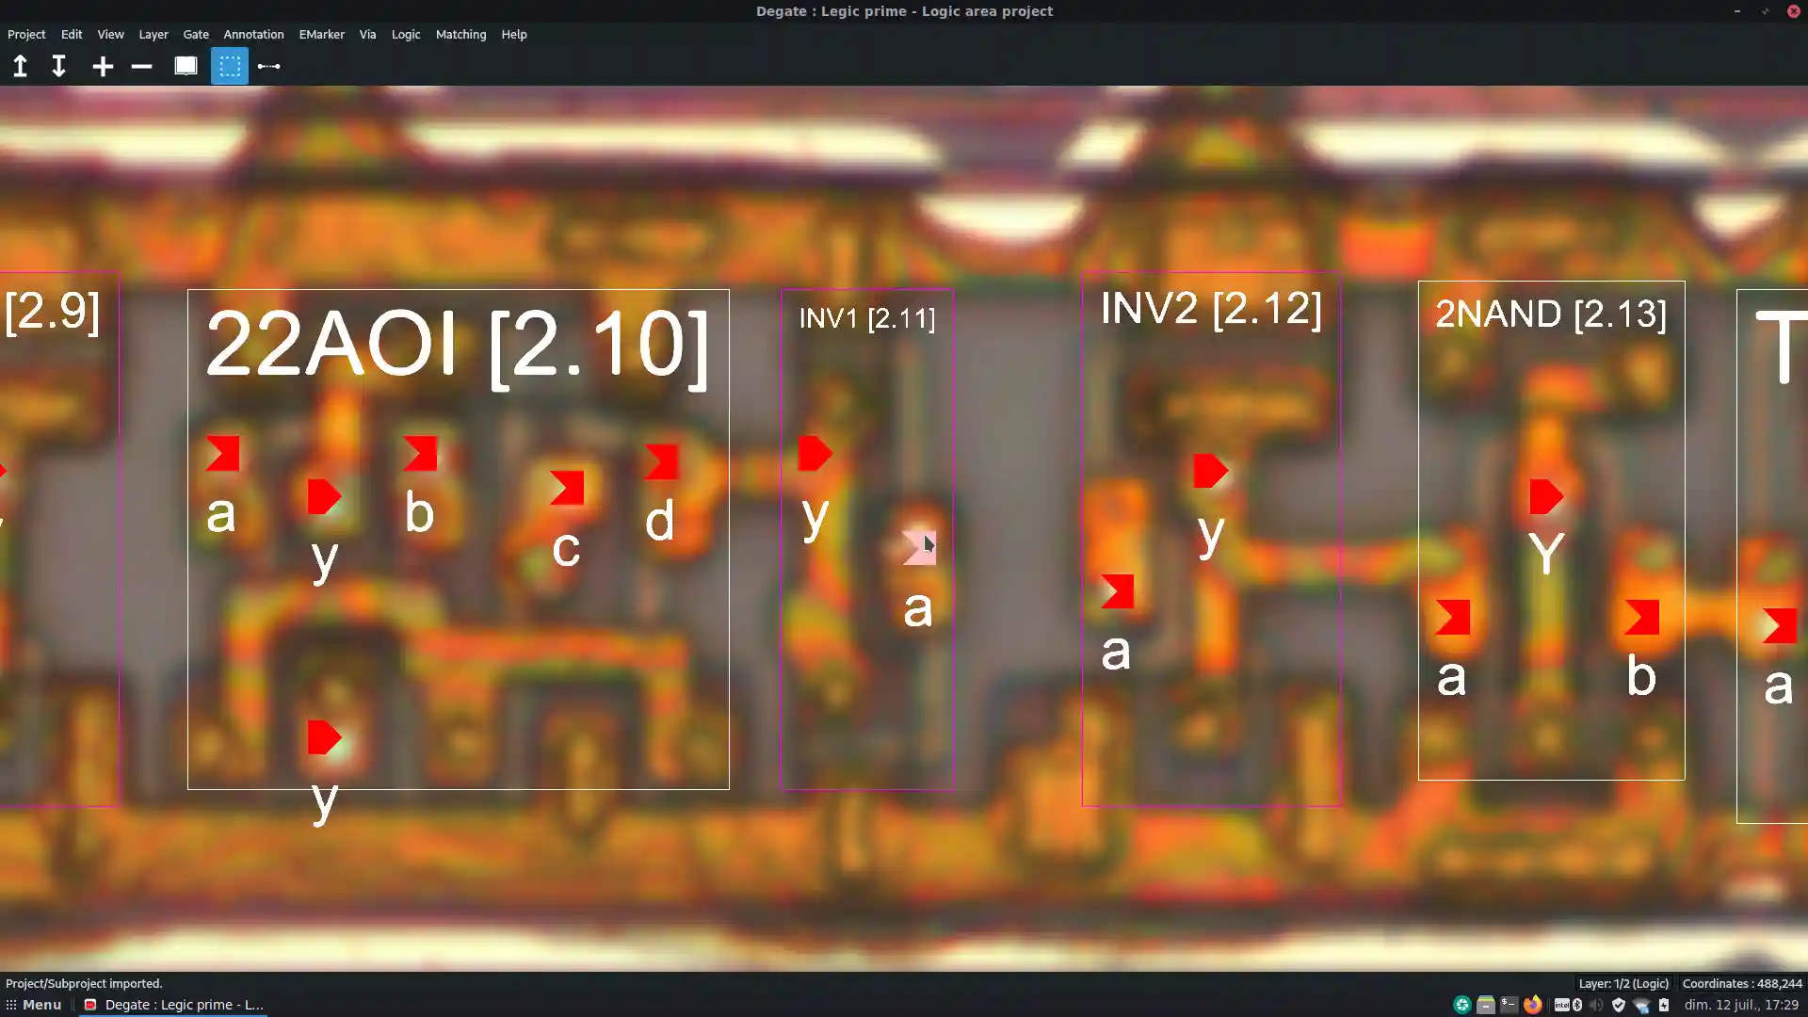Click the zoom in plus icon
This screenshot has height=1017, width=1808.
103,66
